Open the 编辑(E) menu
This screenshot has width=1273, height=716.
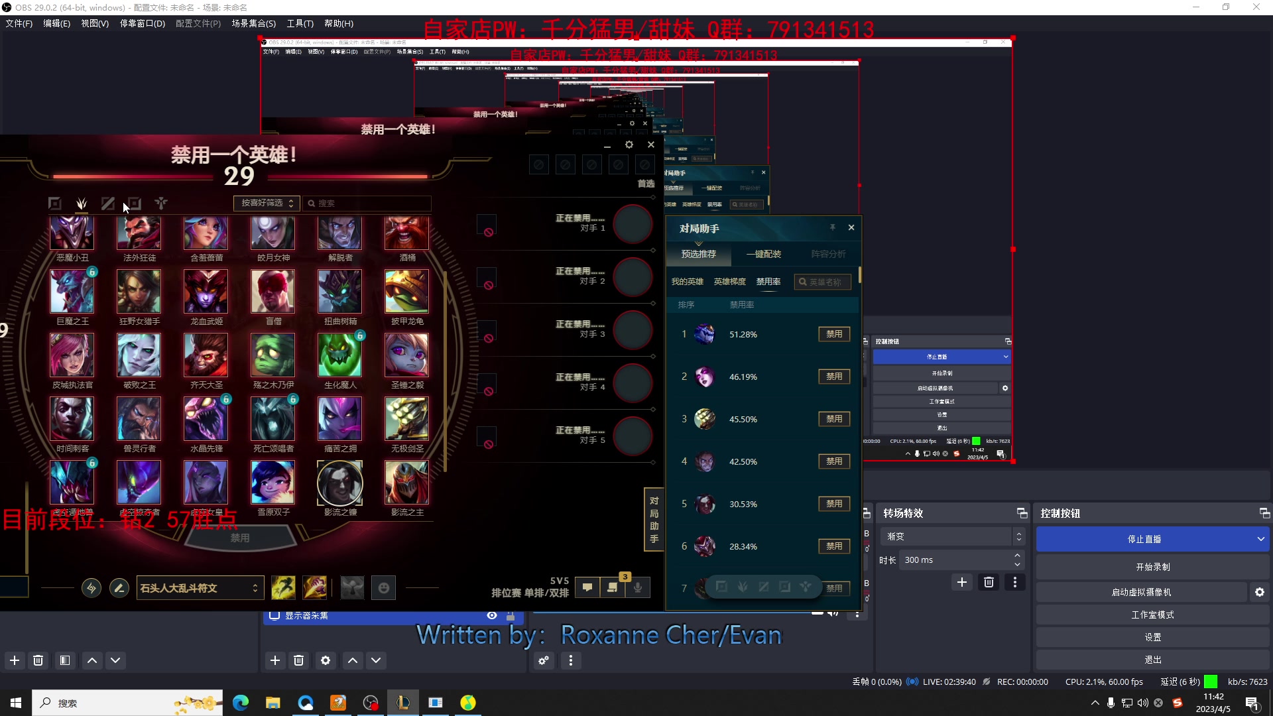(56, 23)
